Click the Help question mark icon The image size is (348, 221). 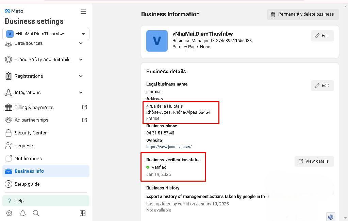point(9,201)
